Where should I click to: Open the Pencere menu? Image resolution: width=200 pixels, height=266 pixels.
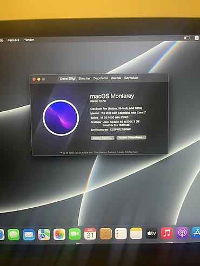14,40
